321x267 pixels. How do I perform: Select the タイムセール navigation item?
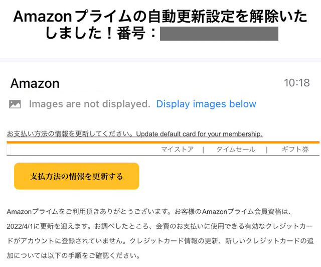[x=236, y=150]
